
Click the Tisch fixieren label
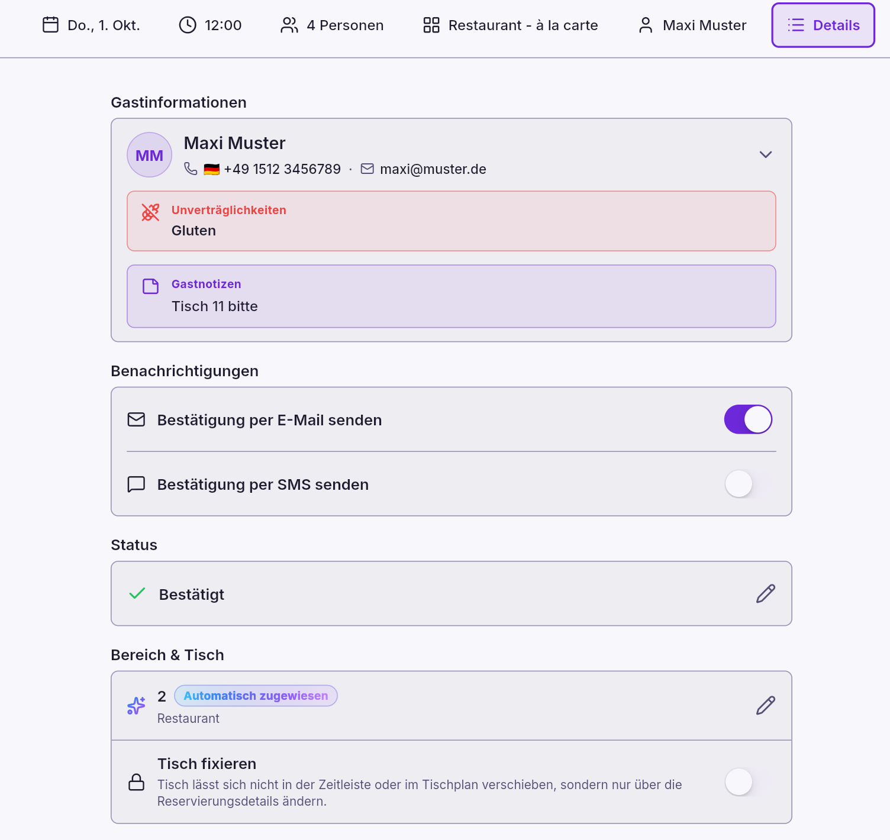(x=207, y=764)
